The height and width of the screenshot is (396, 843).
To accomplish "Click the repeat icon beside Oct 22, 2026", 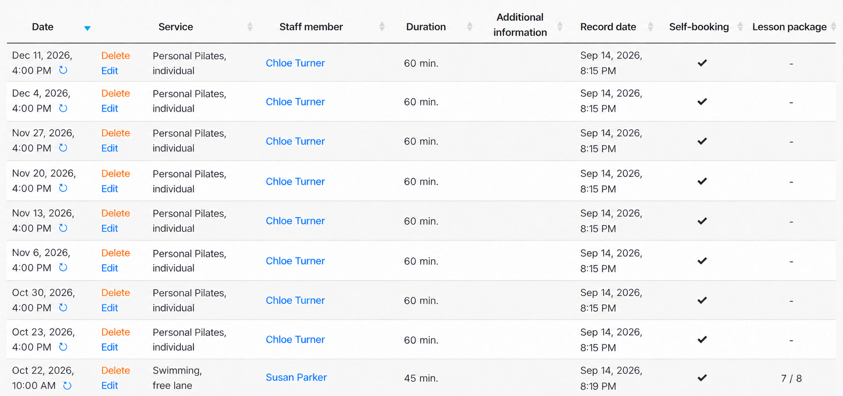I will [x=67, y=386].
